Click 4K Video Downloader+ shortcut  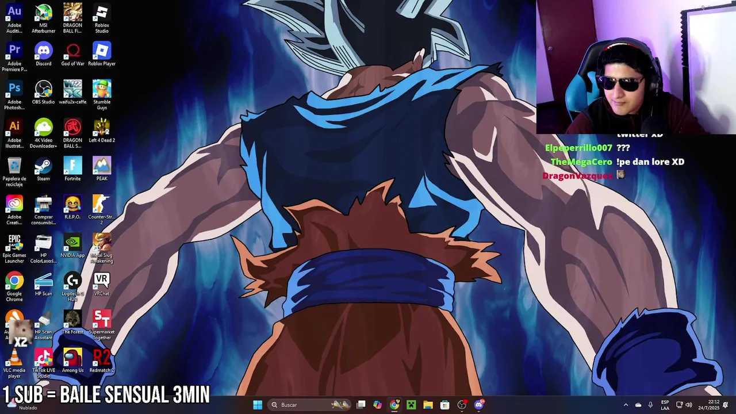[43, 134]
